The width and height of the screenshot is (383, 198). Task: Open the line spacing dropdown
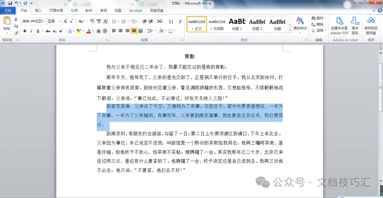[x=150, y=31]
